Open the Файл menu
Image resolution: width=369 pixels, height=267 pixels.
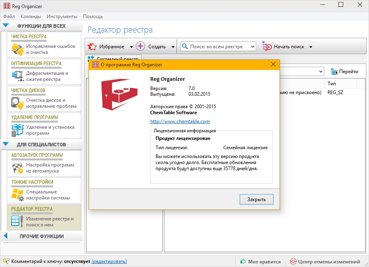click(x=9, y=16)
